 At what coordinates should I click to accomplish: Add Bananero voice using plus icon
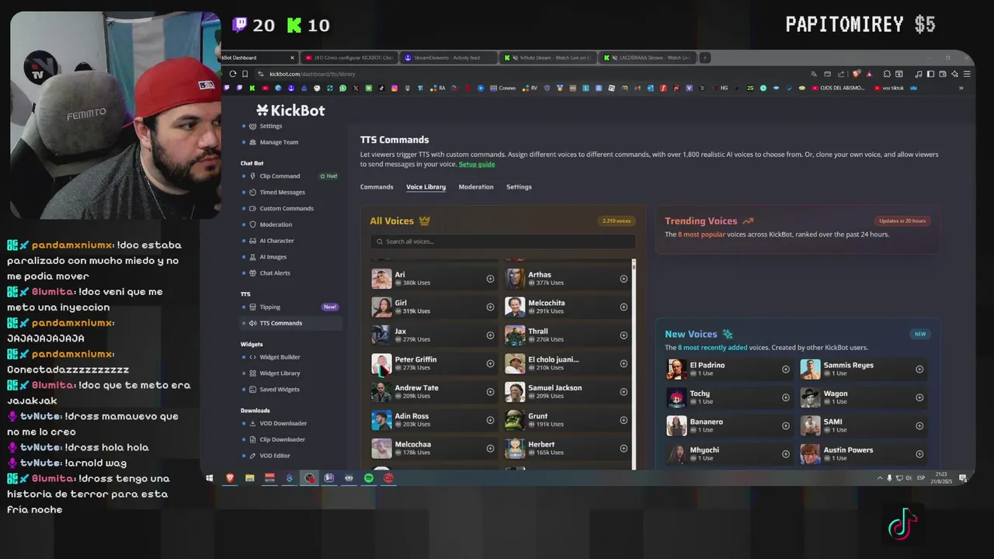pos(786,425)
